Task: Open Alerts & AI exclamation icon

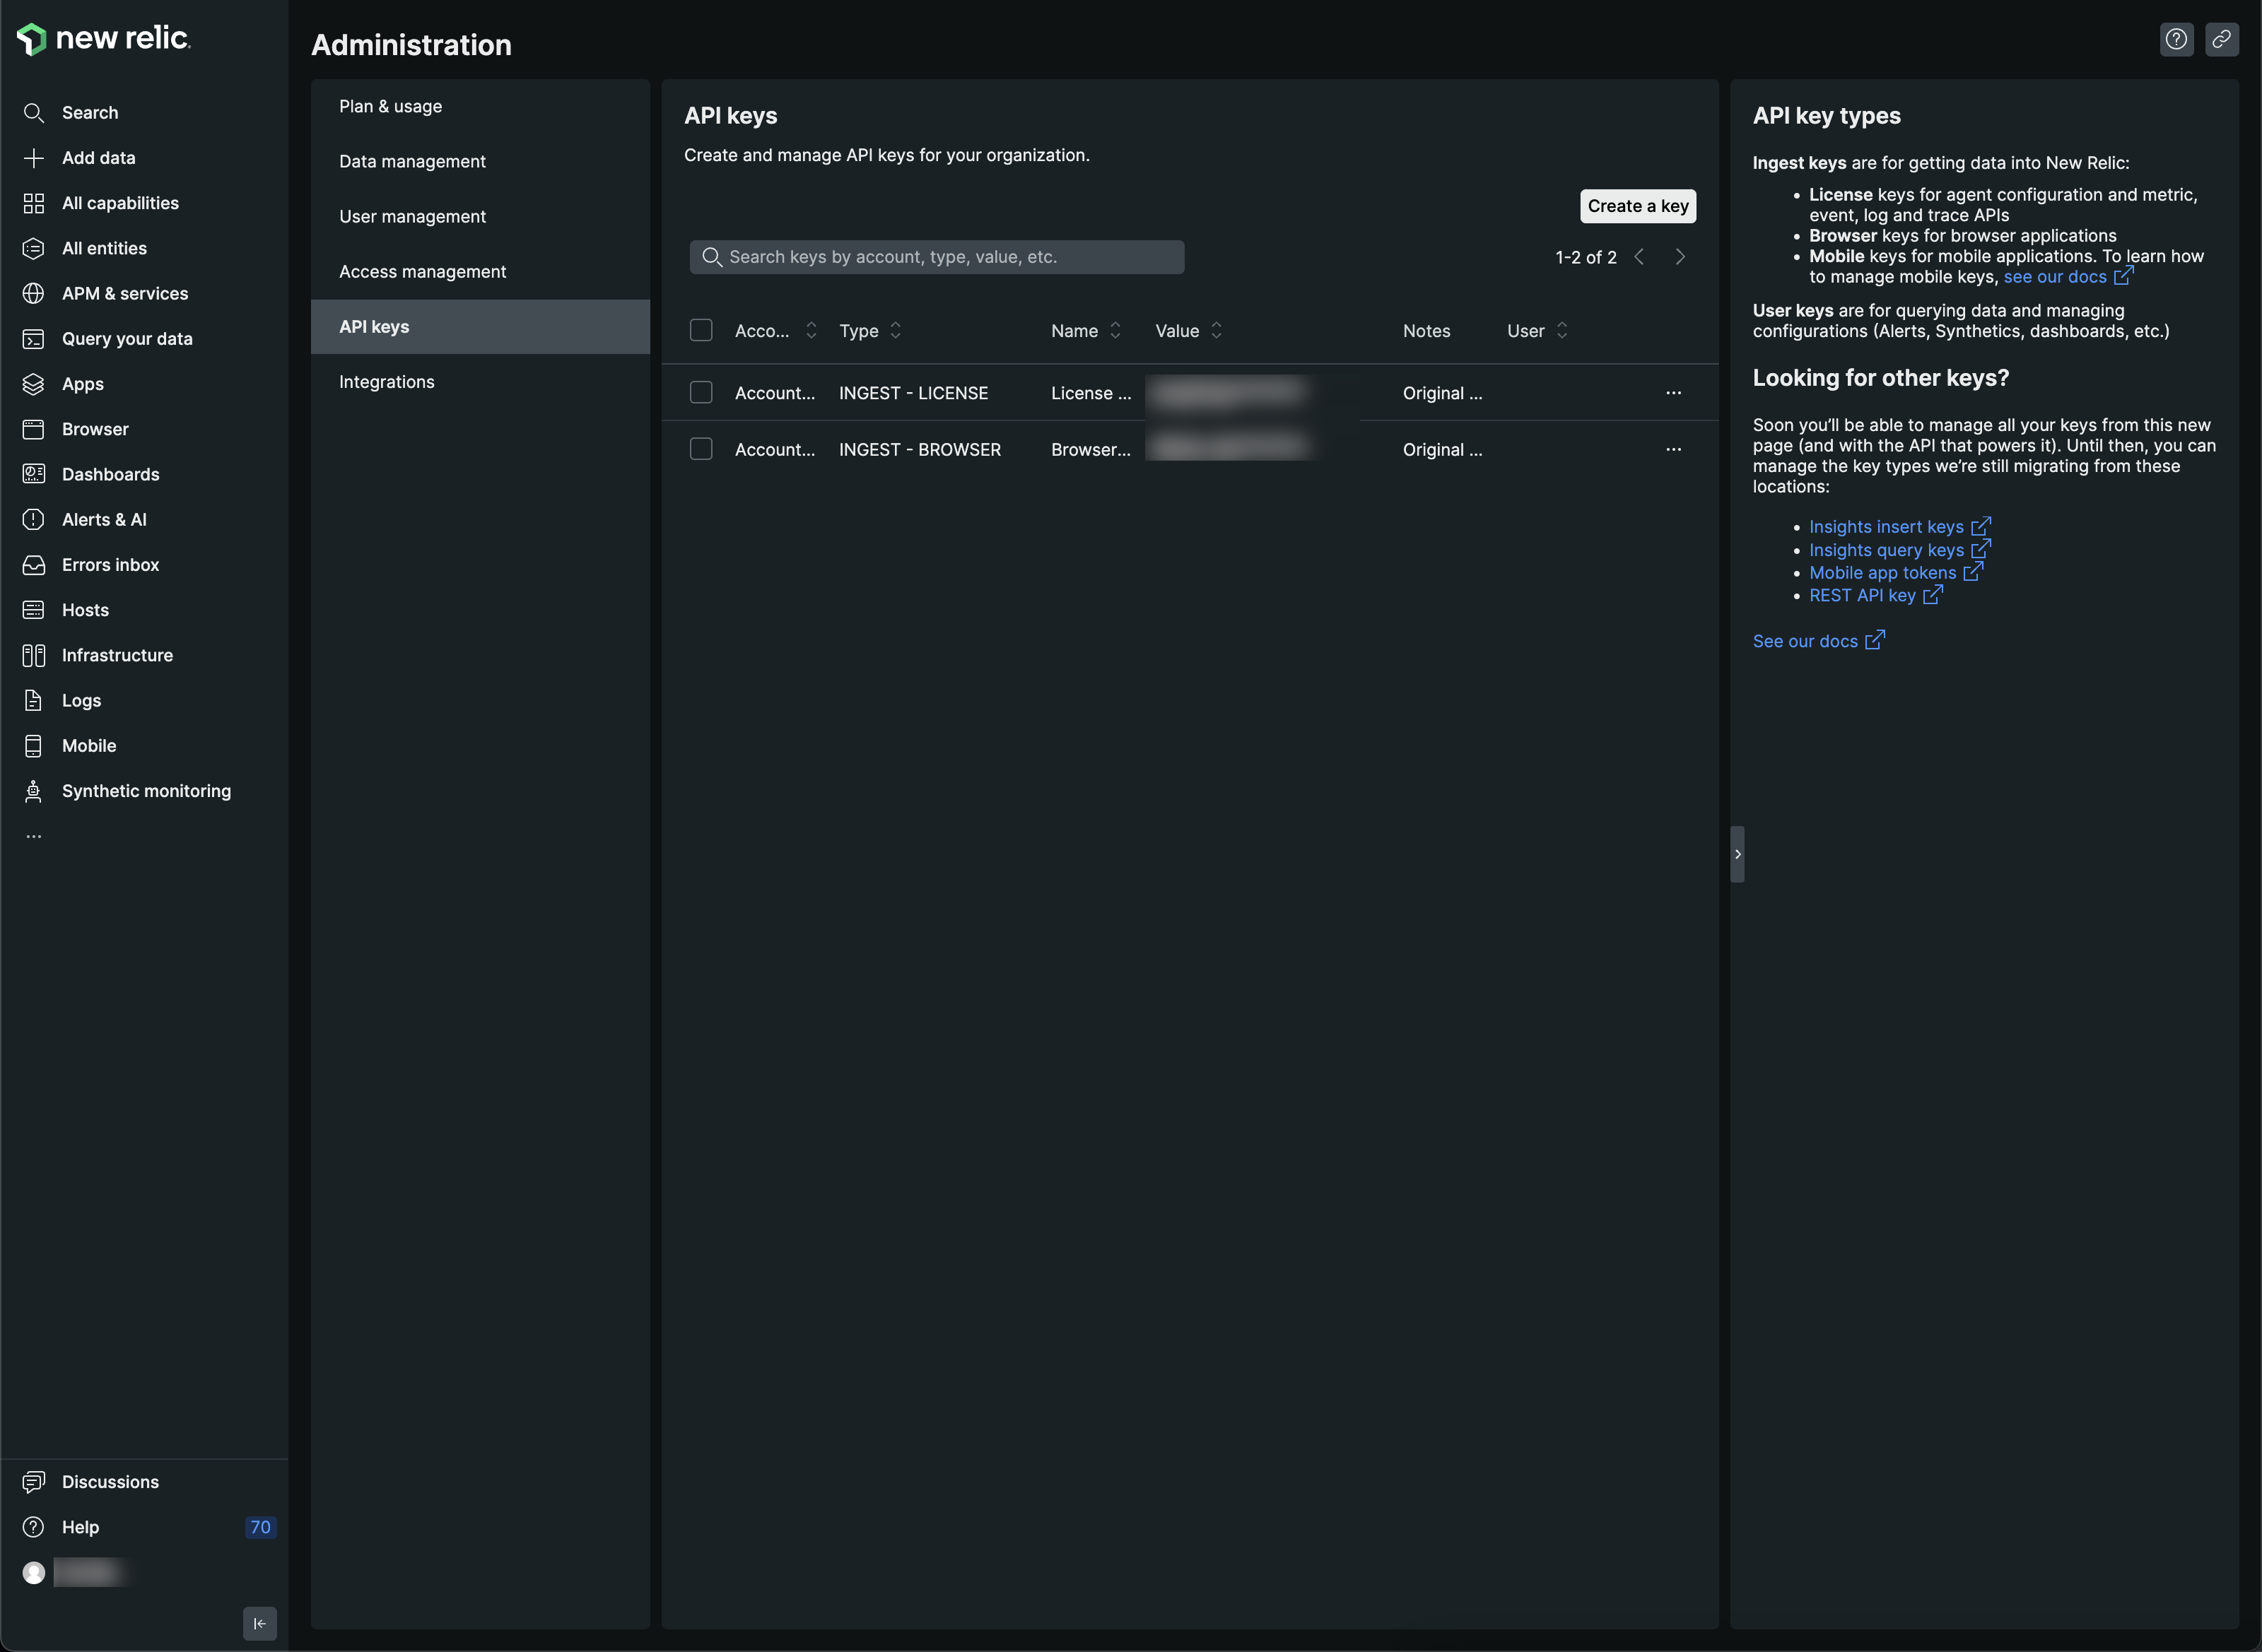Action: (x=34, y=519)
